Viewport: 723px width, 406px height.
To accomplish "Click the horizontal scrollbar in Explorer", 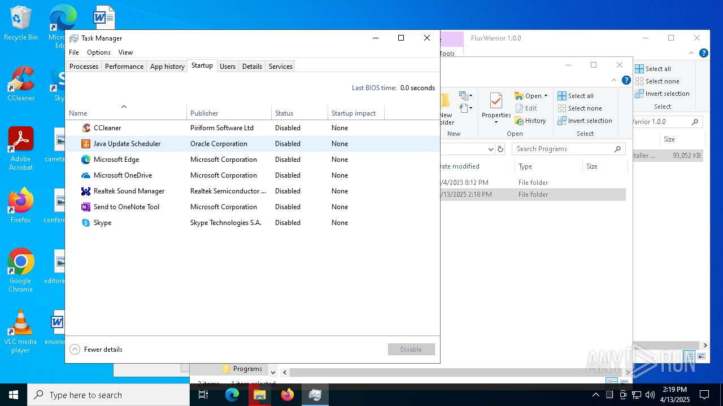I will point(455,373).
